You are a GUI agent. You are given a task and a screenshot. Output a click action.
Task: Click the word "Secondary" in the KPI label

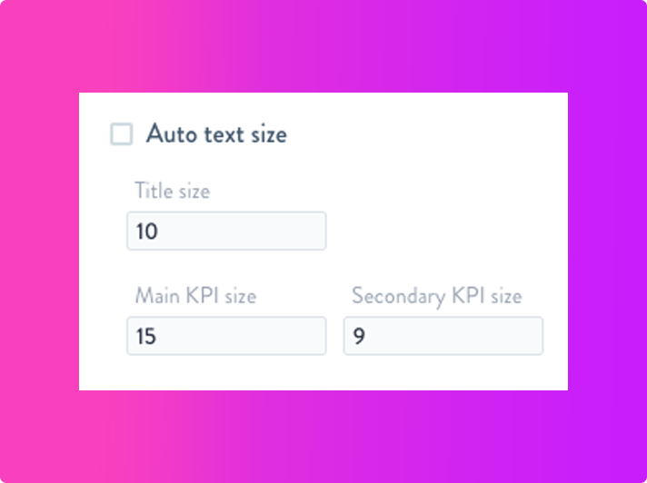pos(395,296)
